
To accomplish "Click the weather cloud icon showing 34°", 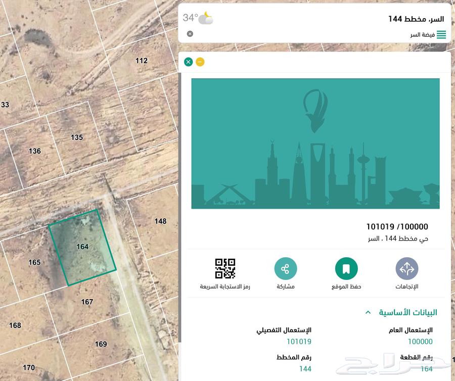I will tap(205, 18).
